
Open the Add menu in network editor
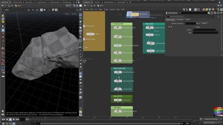click(87, 9)
